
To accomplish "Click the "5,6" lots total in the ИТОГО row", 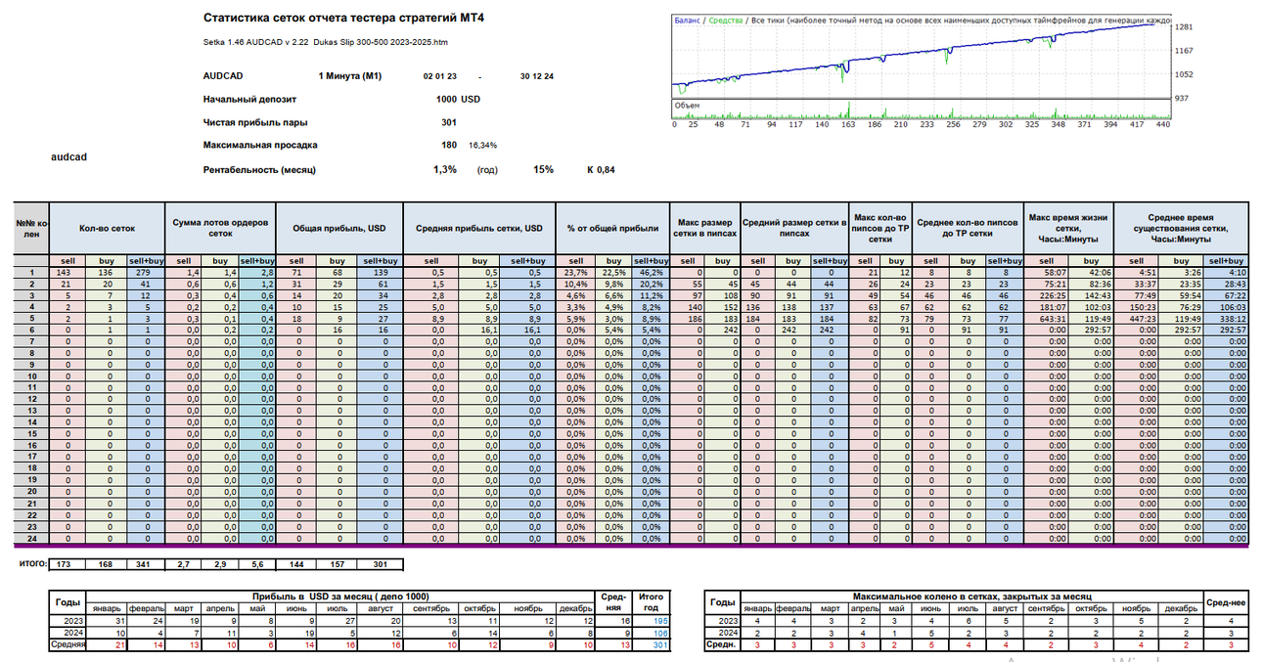I will (x=257, y=564).
